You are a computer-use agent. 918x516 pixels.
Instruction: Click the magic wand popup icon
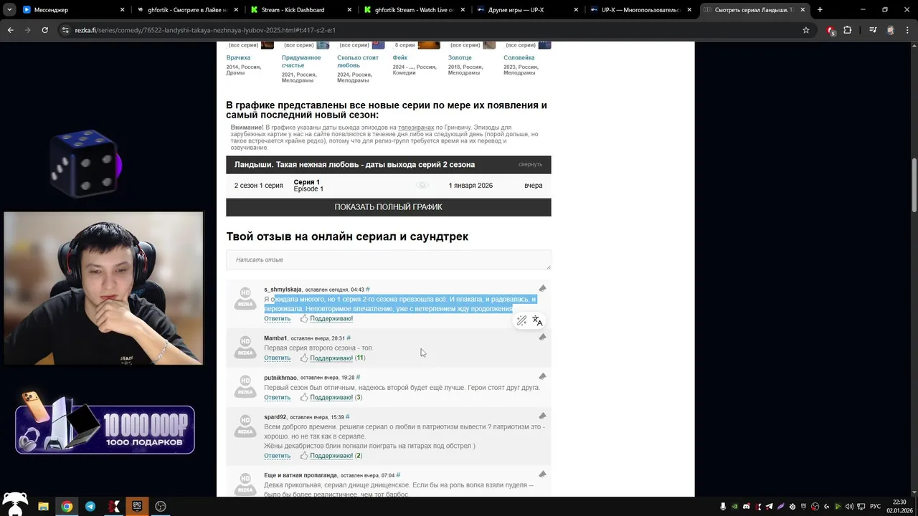pyautogui.click(x=522, y=321)
